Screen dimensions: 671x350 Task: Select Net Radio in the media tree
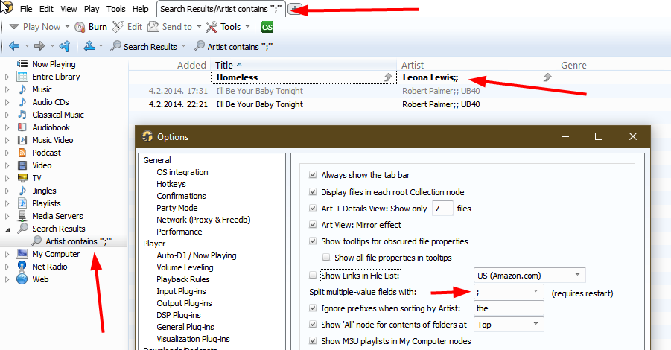(x=49, y=267)
